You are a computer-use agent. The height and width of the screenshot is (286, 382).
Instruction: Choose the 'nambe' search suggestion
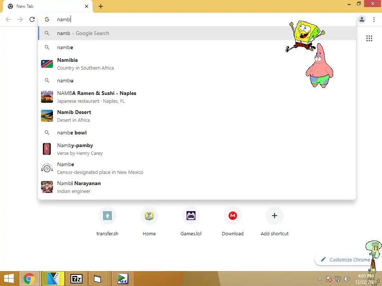197,47
